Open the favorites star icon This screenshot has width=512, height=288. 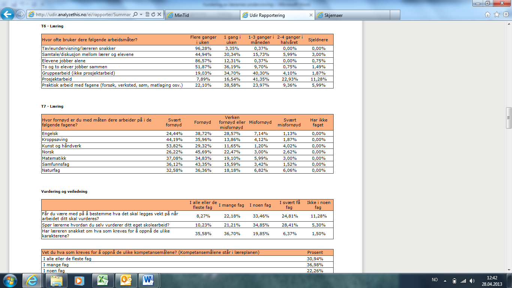pos(497,15)
